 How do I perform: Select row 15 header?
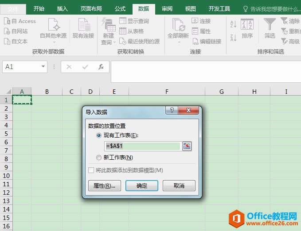click(6, 218)
